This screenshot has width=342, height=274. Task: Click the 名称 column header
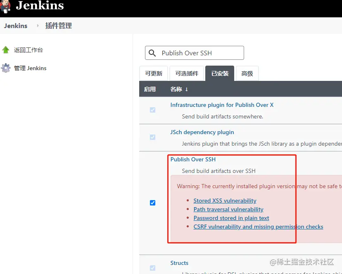[176, 89]
